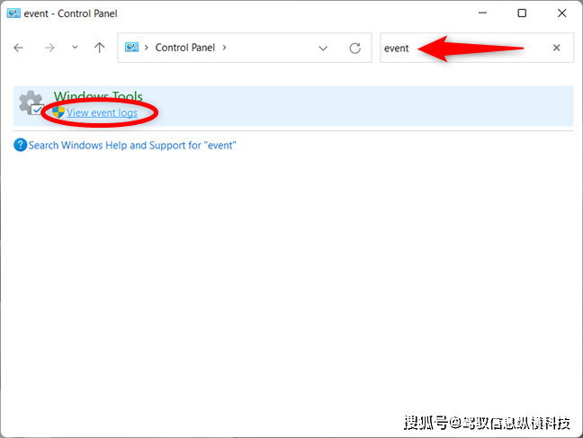
Task: Clear the search box with X
Action: tap(557, 48)
